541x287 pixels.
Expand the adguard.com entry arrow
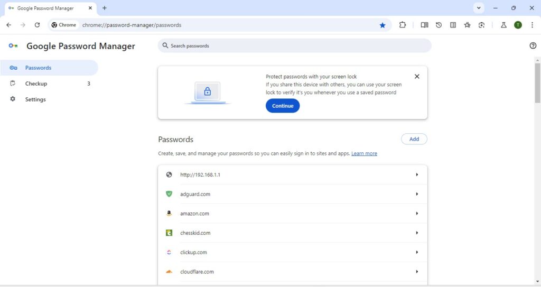[417, 194]
